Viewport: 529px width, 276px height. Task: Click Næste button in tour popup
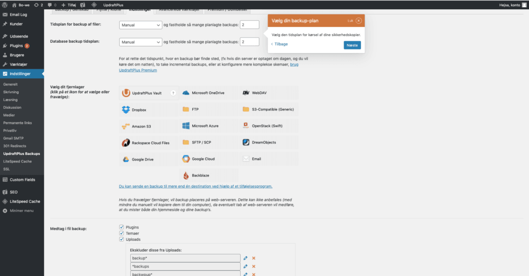(x=352, y=45)
